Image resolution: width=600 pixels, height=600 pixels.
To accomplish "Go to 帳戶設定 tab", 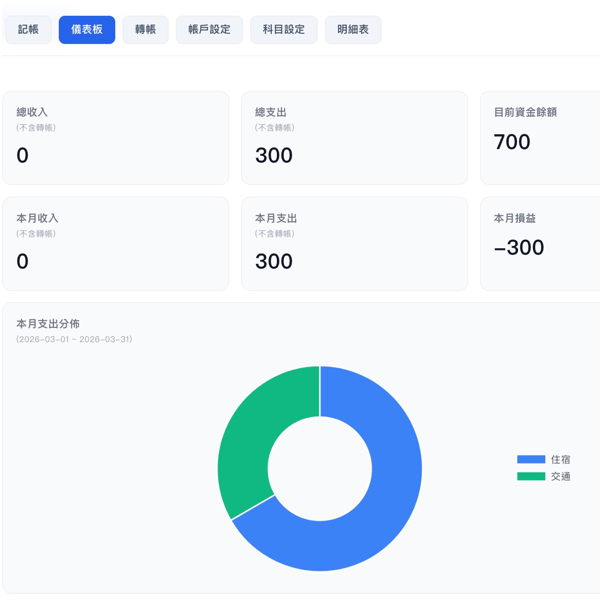I will [x=209, y=30].
